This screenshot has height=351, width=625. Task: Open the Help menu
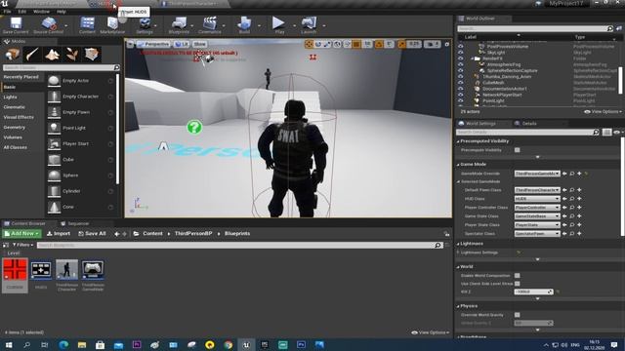pos(61,12)
